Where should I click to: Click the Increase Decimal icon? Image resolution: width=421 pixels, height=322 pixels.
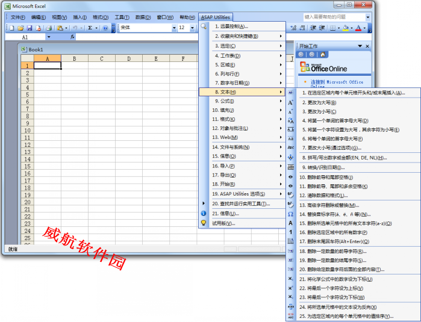pyautogui.click(x=293, y=28)
